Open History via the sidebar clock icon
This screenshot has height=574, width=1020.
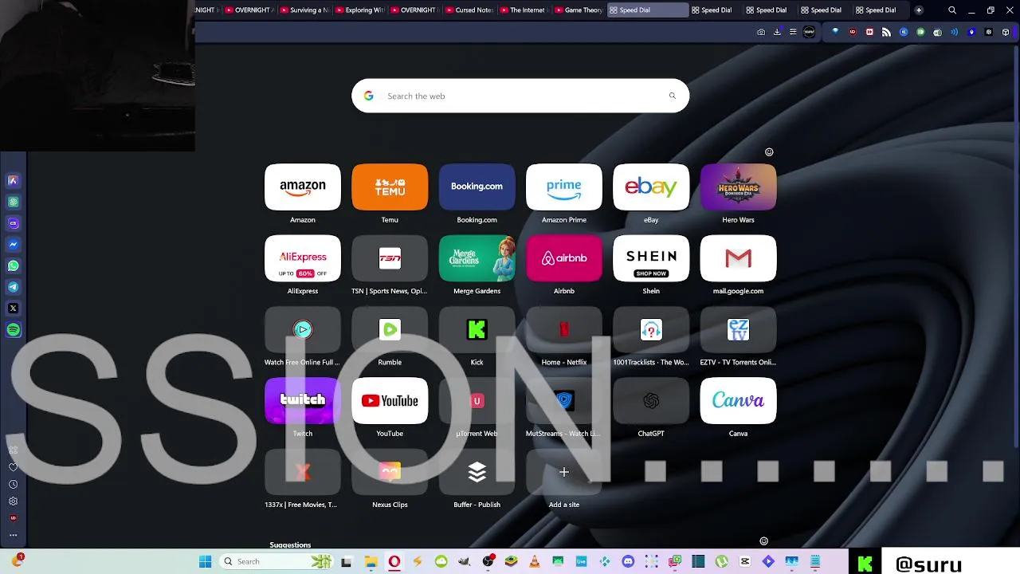13,484
